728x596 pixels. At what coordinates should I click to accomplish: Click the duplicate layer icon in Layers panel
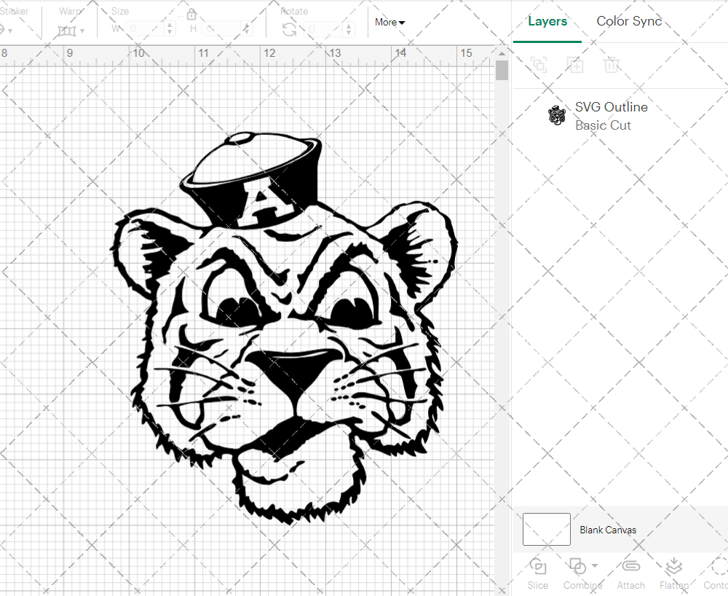[539, 65]
